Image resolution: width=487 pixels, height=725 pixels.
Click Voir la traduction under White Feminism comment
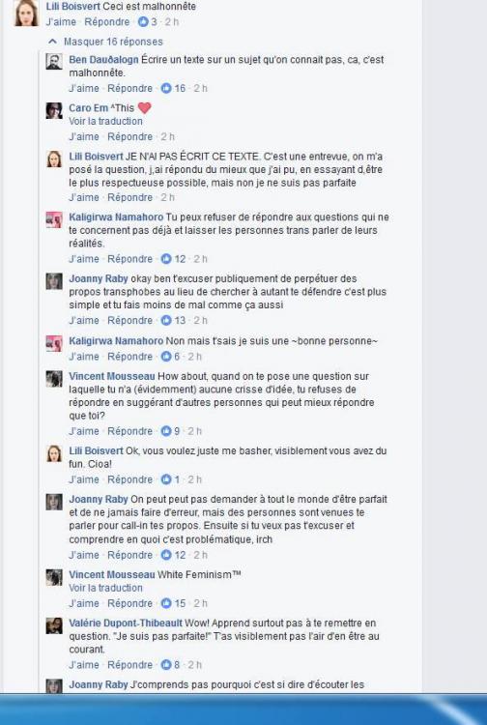click(x=105, y=588)
